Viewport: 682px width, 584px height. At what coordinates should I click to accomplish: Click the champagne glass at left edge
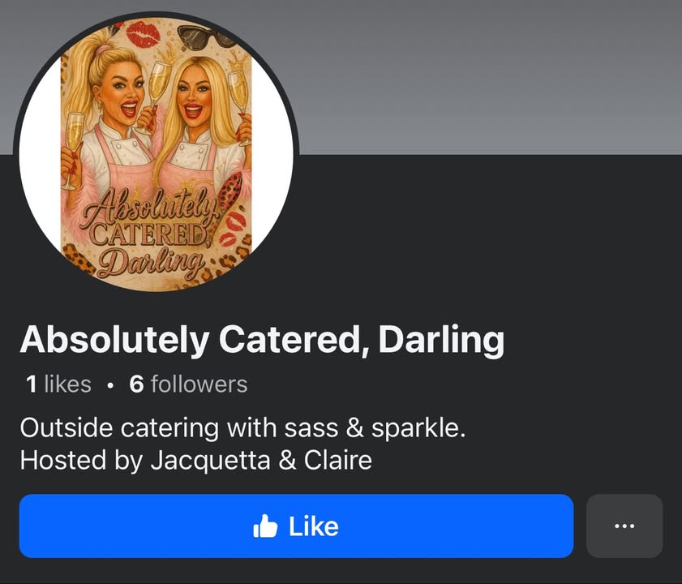pyautogui.click(x=72, y=150)
